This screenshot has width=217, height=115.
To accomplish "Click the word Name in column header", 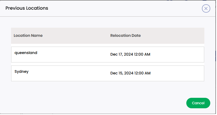I will [x=37, y=36].
